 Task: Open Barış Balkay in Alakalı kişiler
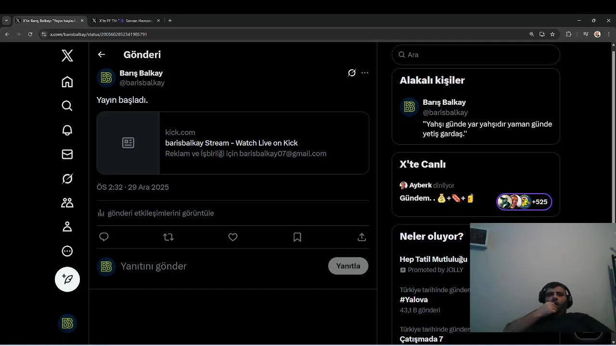click(x=476, y=118)
